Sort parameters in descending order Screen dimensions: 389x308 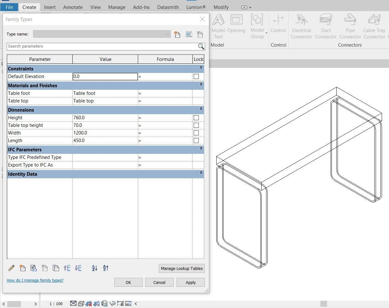[x=106, y=268]
